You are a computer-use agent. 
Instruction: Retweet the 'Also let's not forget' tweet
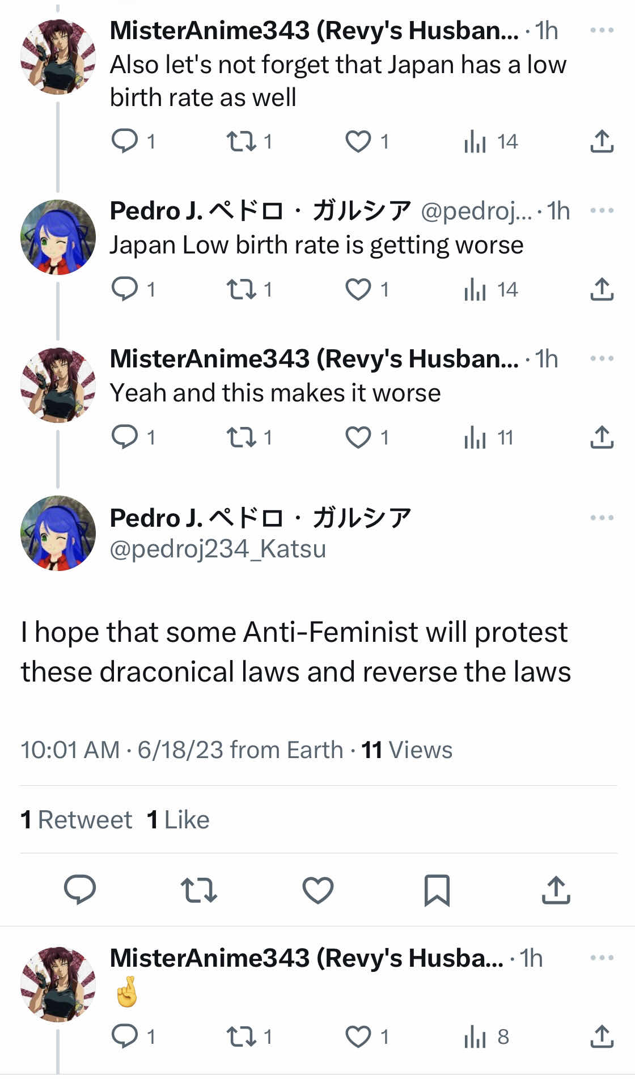242,141
